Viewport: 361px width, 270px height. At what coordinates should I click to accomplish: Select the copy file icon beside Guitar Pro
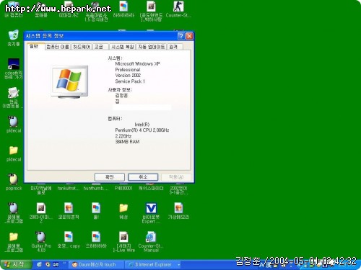coord(69,237)
